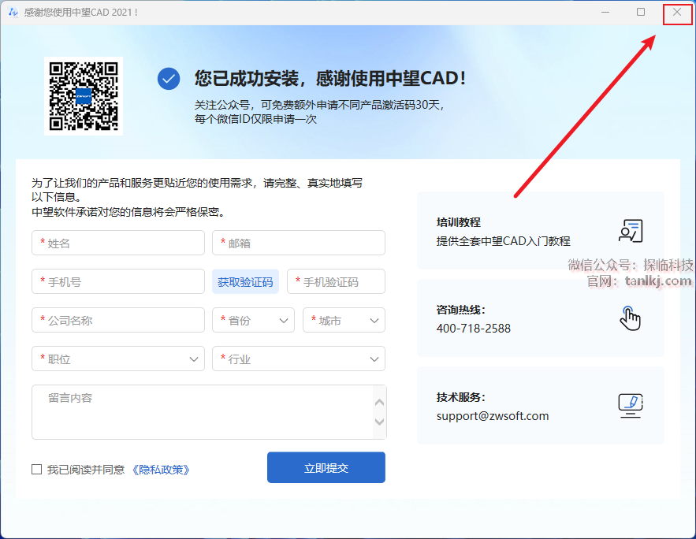Close the ZWCAD 2021 thank-you window
The image size is (696, 539).
tap(677, 13)
